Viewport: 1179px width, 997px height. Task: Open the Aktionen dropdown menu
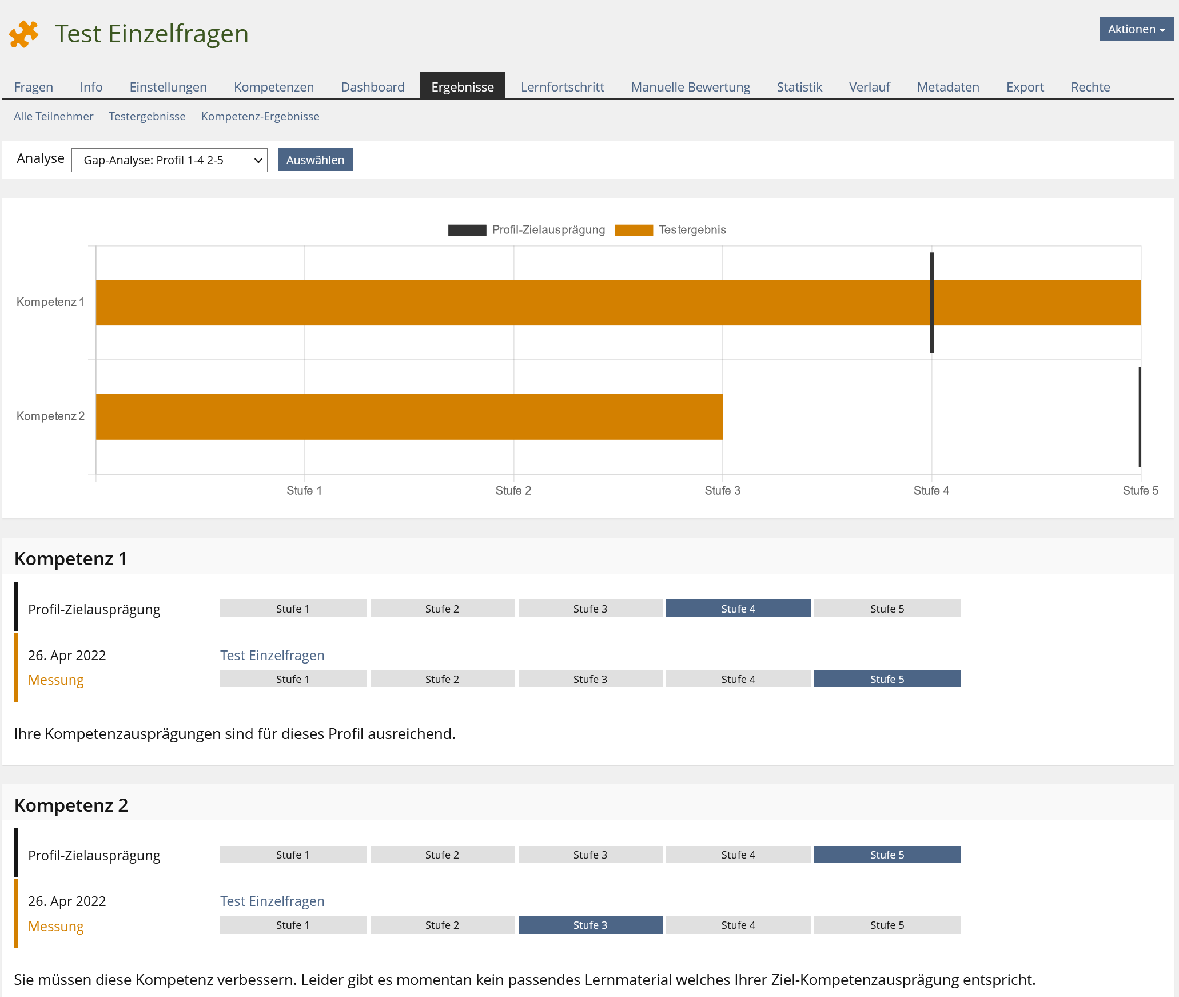1136,29
